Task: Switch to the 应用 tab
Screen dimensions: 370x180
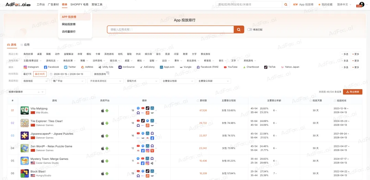Action: (x=26, y=45)
